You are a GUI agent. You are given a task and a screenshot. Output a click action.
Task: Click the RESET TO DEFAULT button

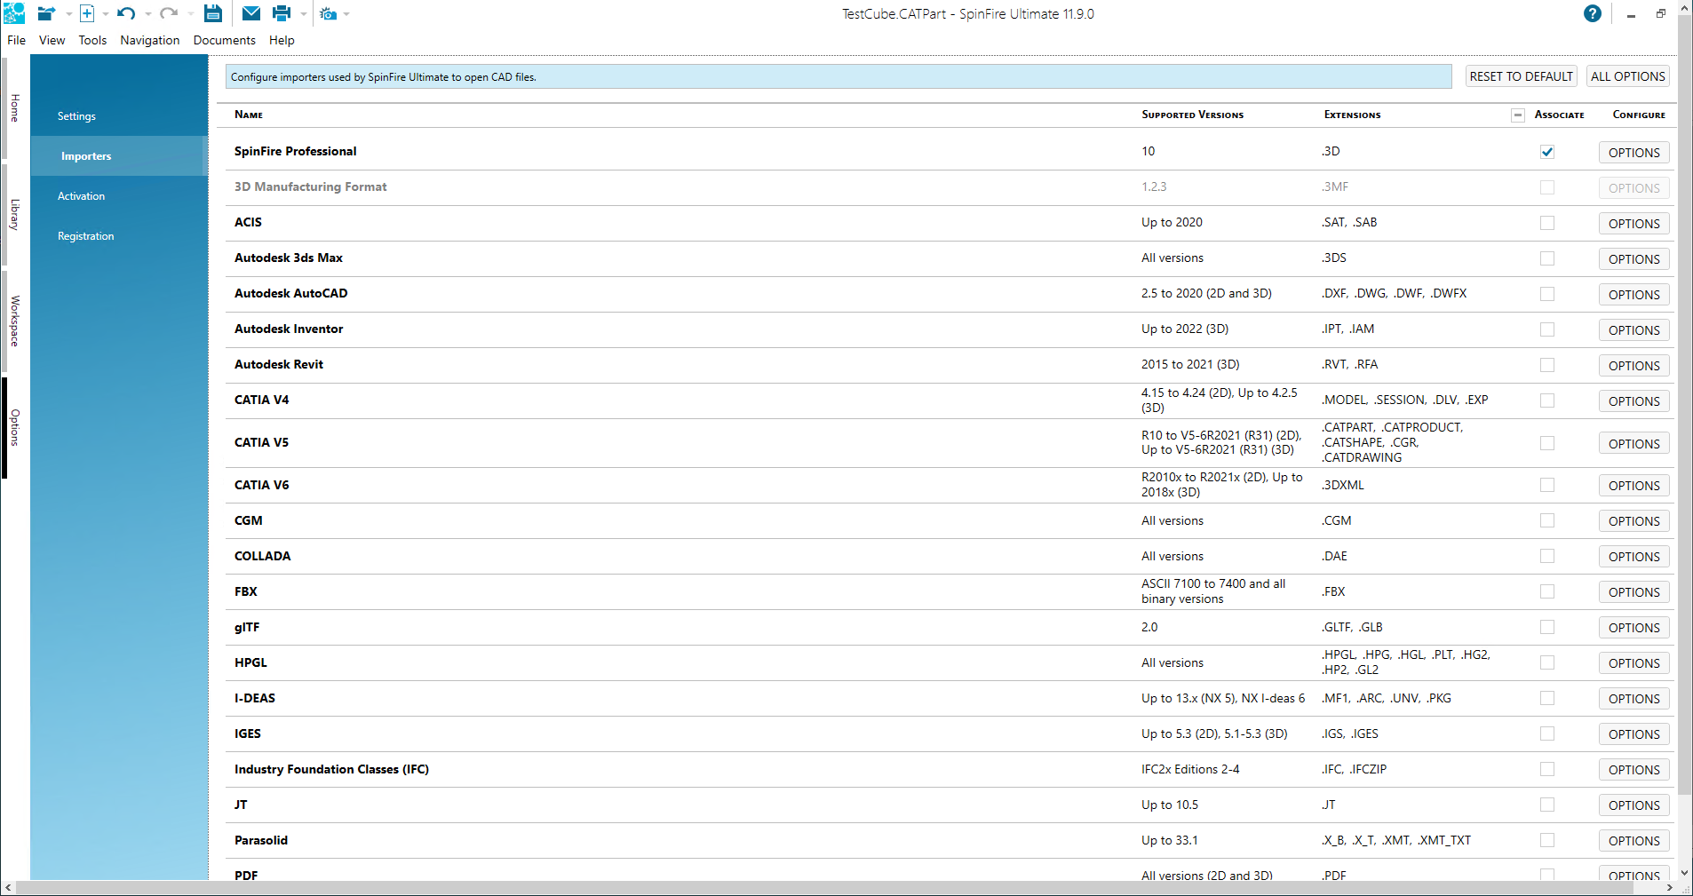[x=1521, y=76]
